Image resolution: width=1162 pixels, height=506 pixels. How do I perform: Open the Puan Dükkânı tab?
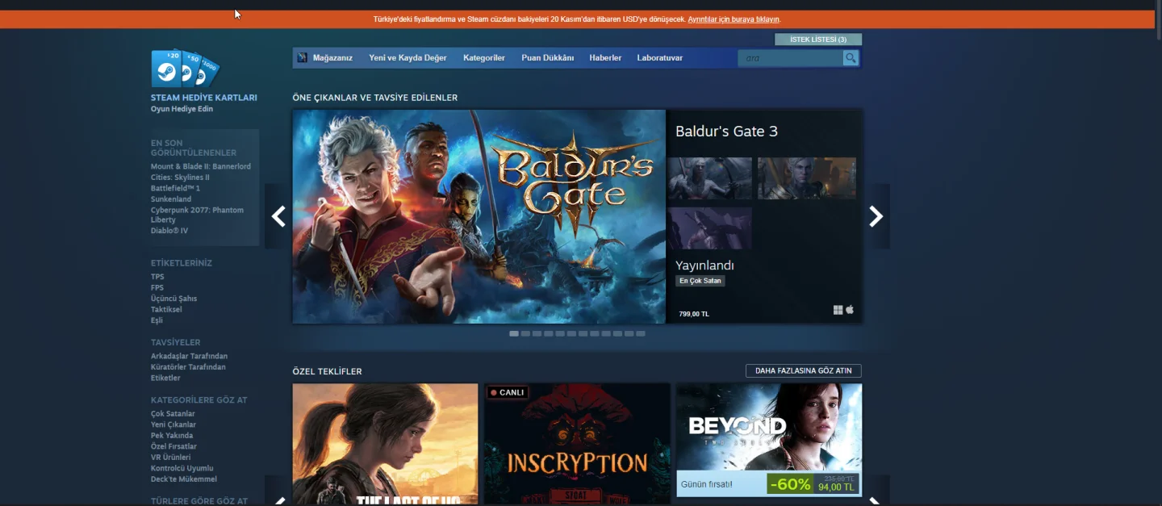click(547, 58)
